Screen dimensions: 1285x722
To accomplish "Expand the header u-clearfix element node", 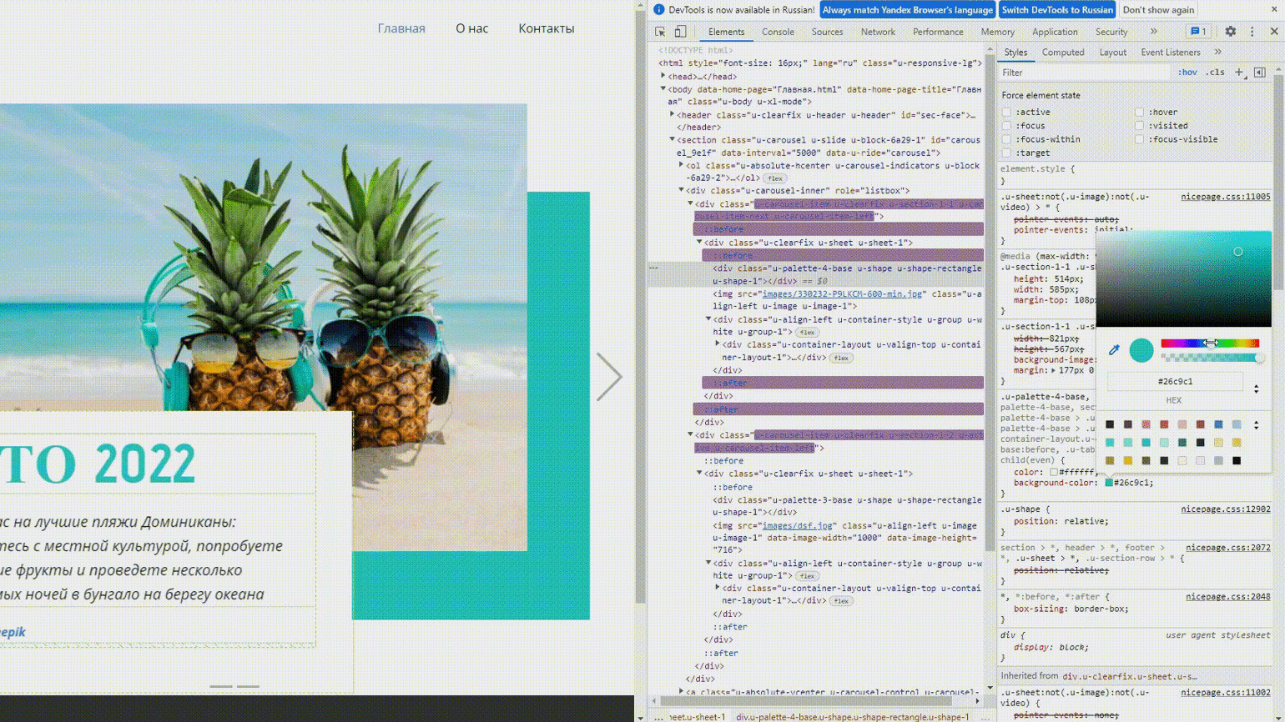I will 673,115.
